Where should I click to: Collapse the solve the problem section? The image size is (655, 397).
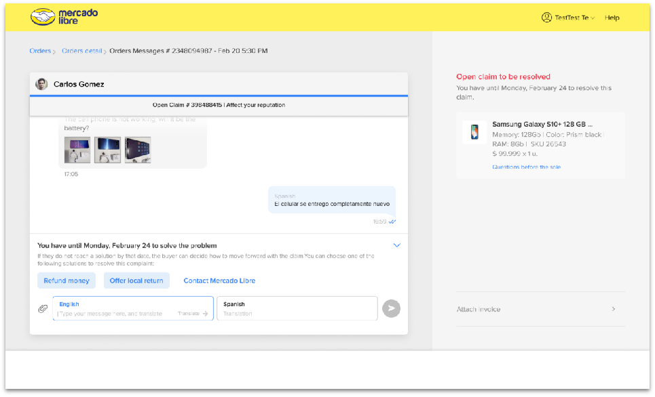coord(397,245)
